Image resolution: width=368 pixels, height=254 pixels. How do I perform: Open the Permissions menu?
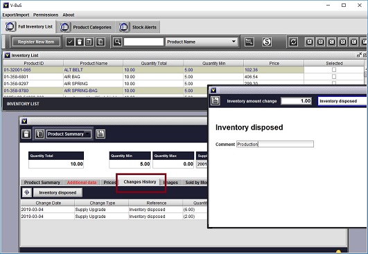[46, 15]
